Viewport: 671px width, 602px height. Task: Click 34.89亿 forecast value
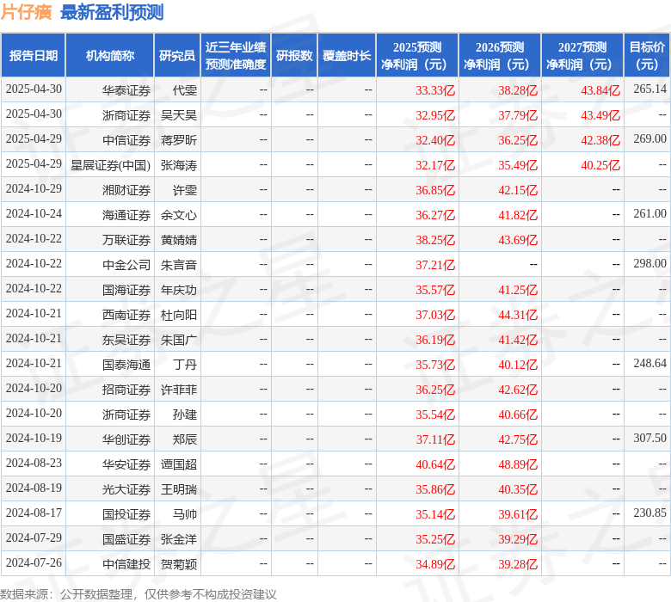tap(435, 564)
